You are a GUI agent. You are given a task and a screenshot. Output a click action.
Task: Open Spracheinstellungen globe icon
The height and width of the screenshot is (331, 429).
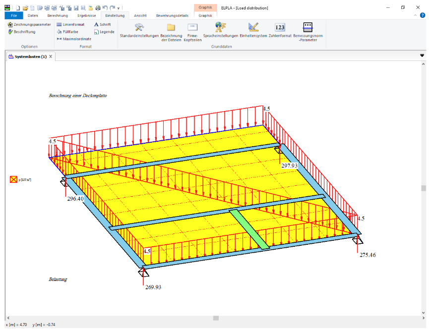221,30
